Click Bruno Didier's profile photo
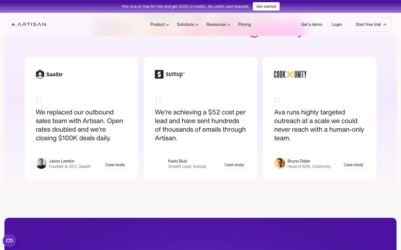Image resolution: width=401 pixels, height=250 pixels. [280, 163]
